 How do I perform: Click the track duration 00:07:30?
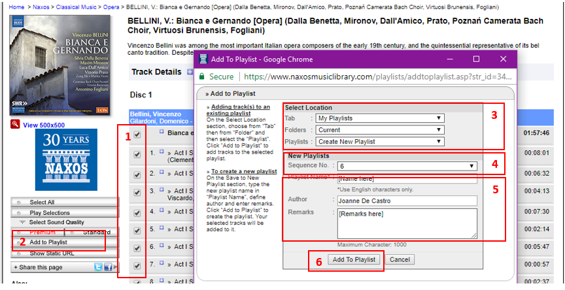[537, 212]
